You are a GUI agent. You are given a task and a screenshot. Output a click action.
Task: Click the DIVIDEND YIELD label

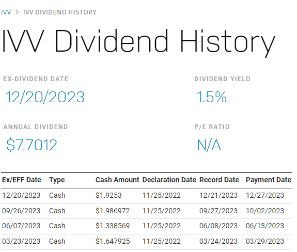tap(223, 79)
